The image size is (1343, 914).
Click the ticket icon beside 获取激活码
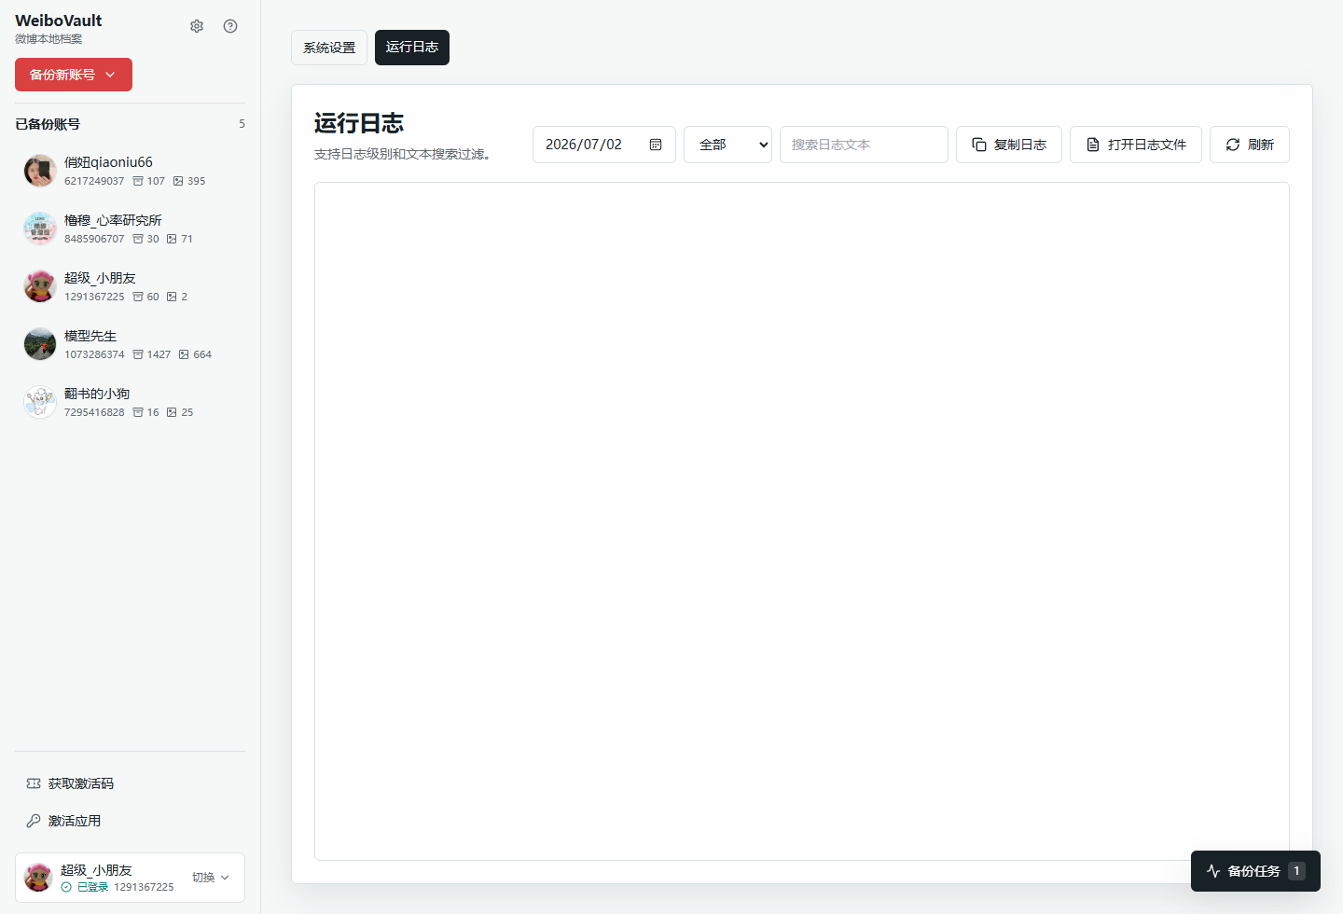point(34,783)
